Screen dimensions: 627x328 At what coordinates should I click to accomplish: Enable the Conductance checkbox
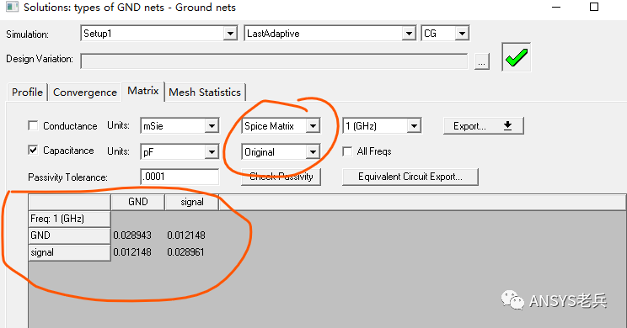(33, 125)
